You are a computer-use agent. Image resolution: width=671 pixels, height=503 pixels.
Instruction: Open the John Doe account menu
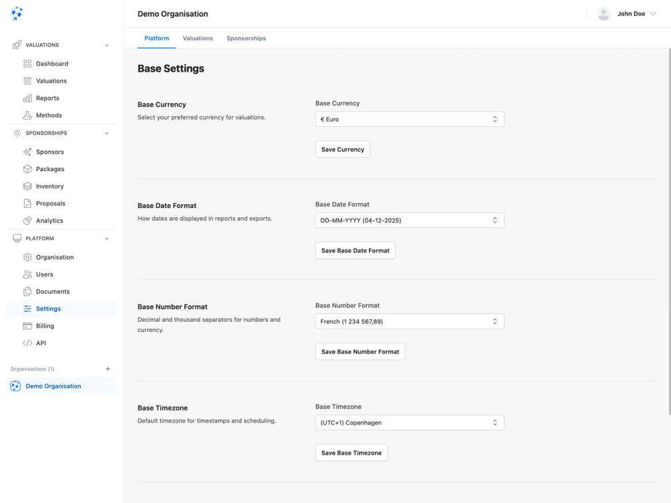tap(626, 13)
